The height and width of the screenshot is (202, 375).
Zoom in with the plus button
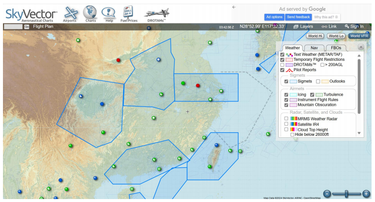click(366, 194)
